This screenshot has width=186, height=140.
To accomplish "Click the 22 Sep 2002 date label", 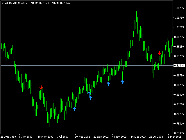I will coord(101,137).
